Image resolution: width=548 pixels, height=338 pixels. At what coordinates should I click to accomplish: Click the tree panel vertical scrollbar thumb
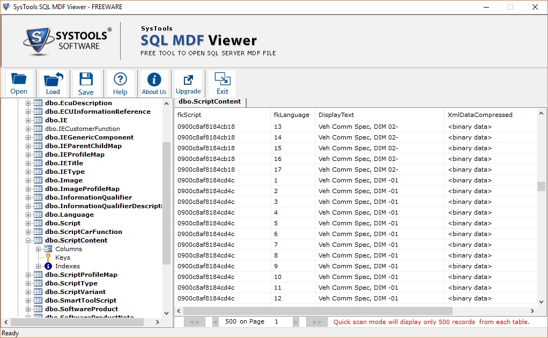pos(166,203)
